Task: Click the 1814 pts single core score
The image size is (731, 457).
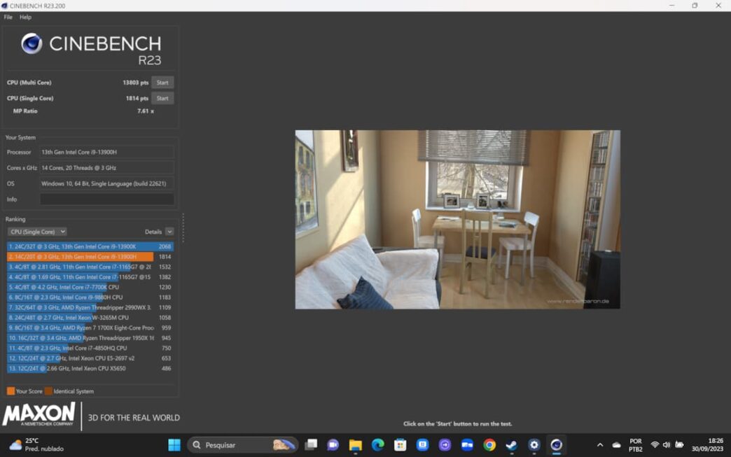Action: [x=137, y=98]
